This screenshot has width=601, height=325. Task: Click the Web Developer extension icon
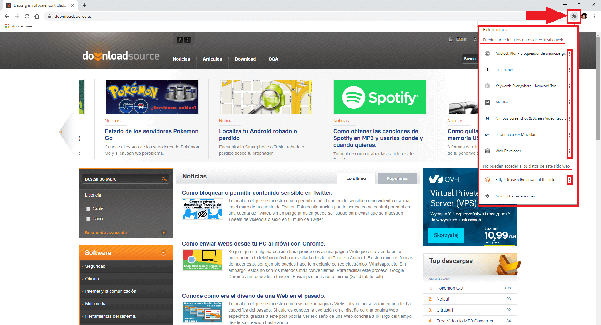[487, 151]
